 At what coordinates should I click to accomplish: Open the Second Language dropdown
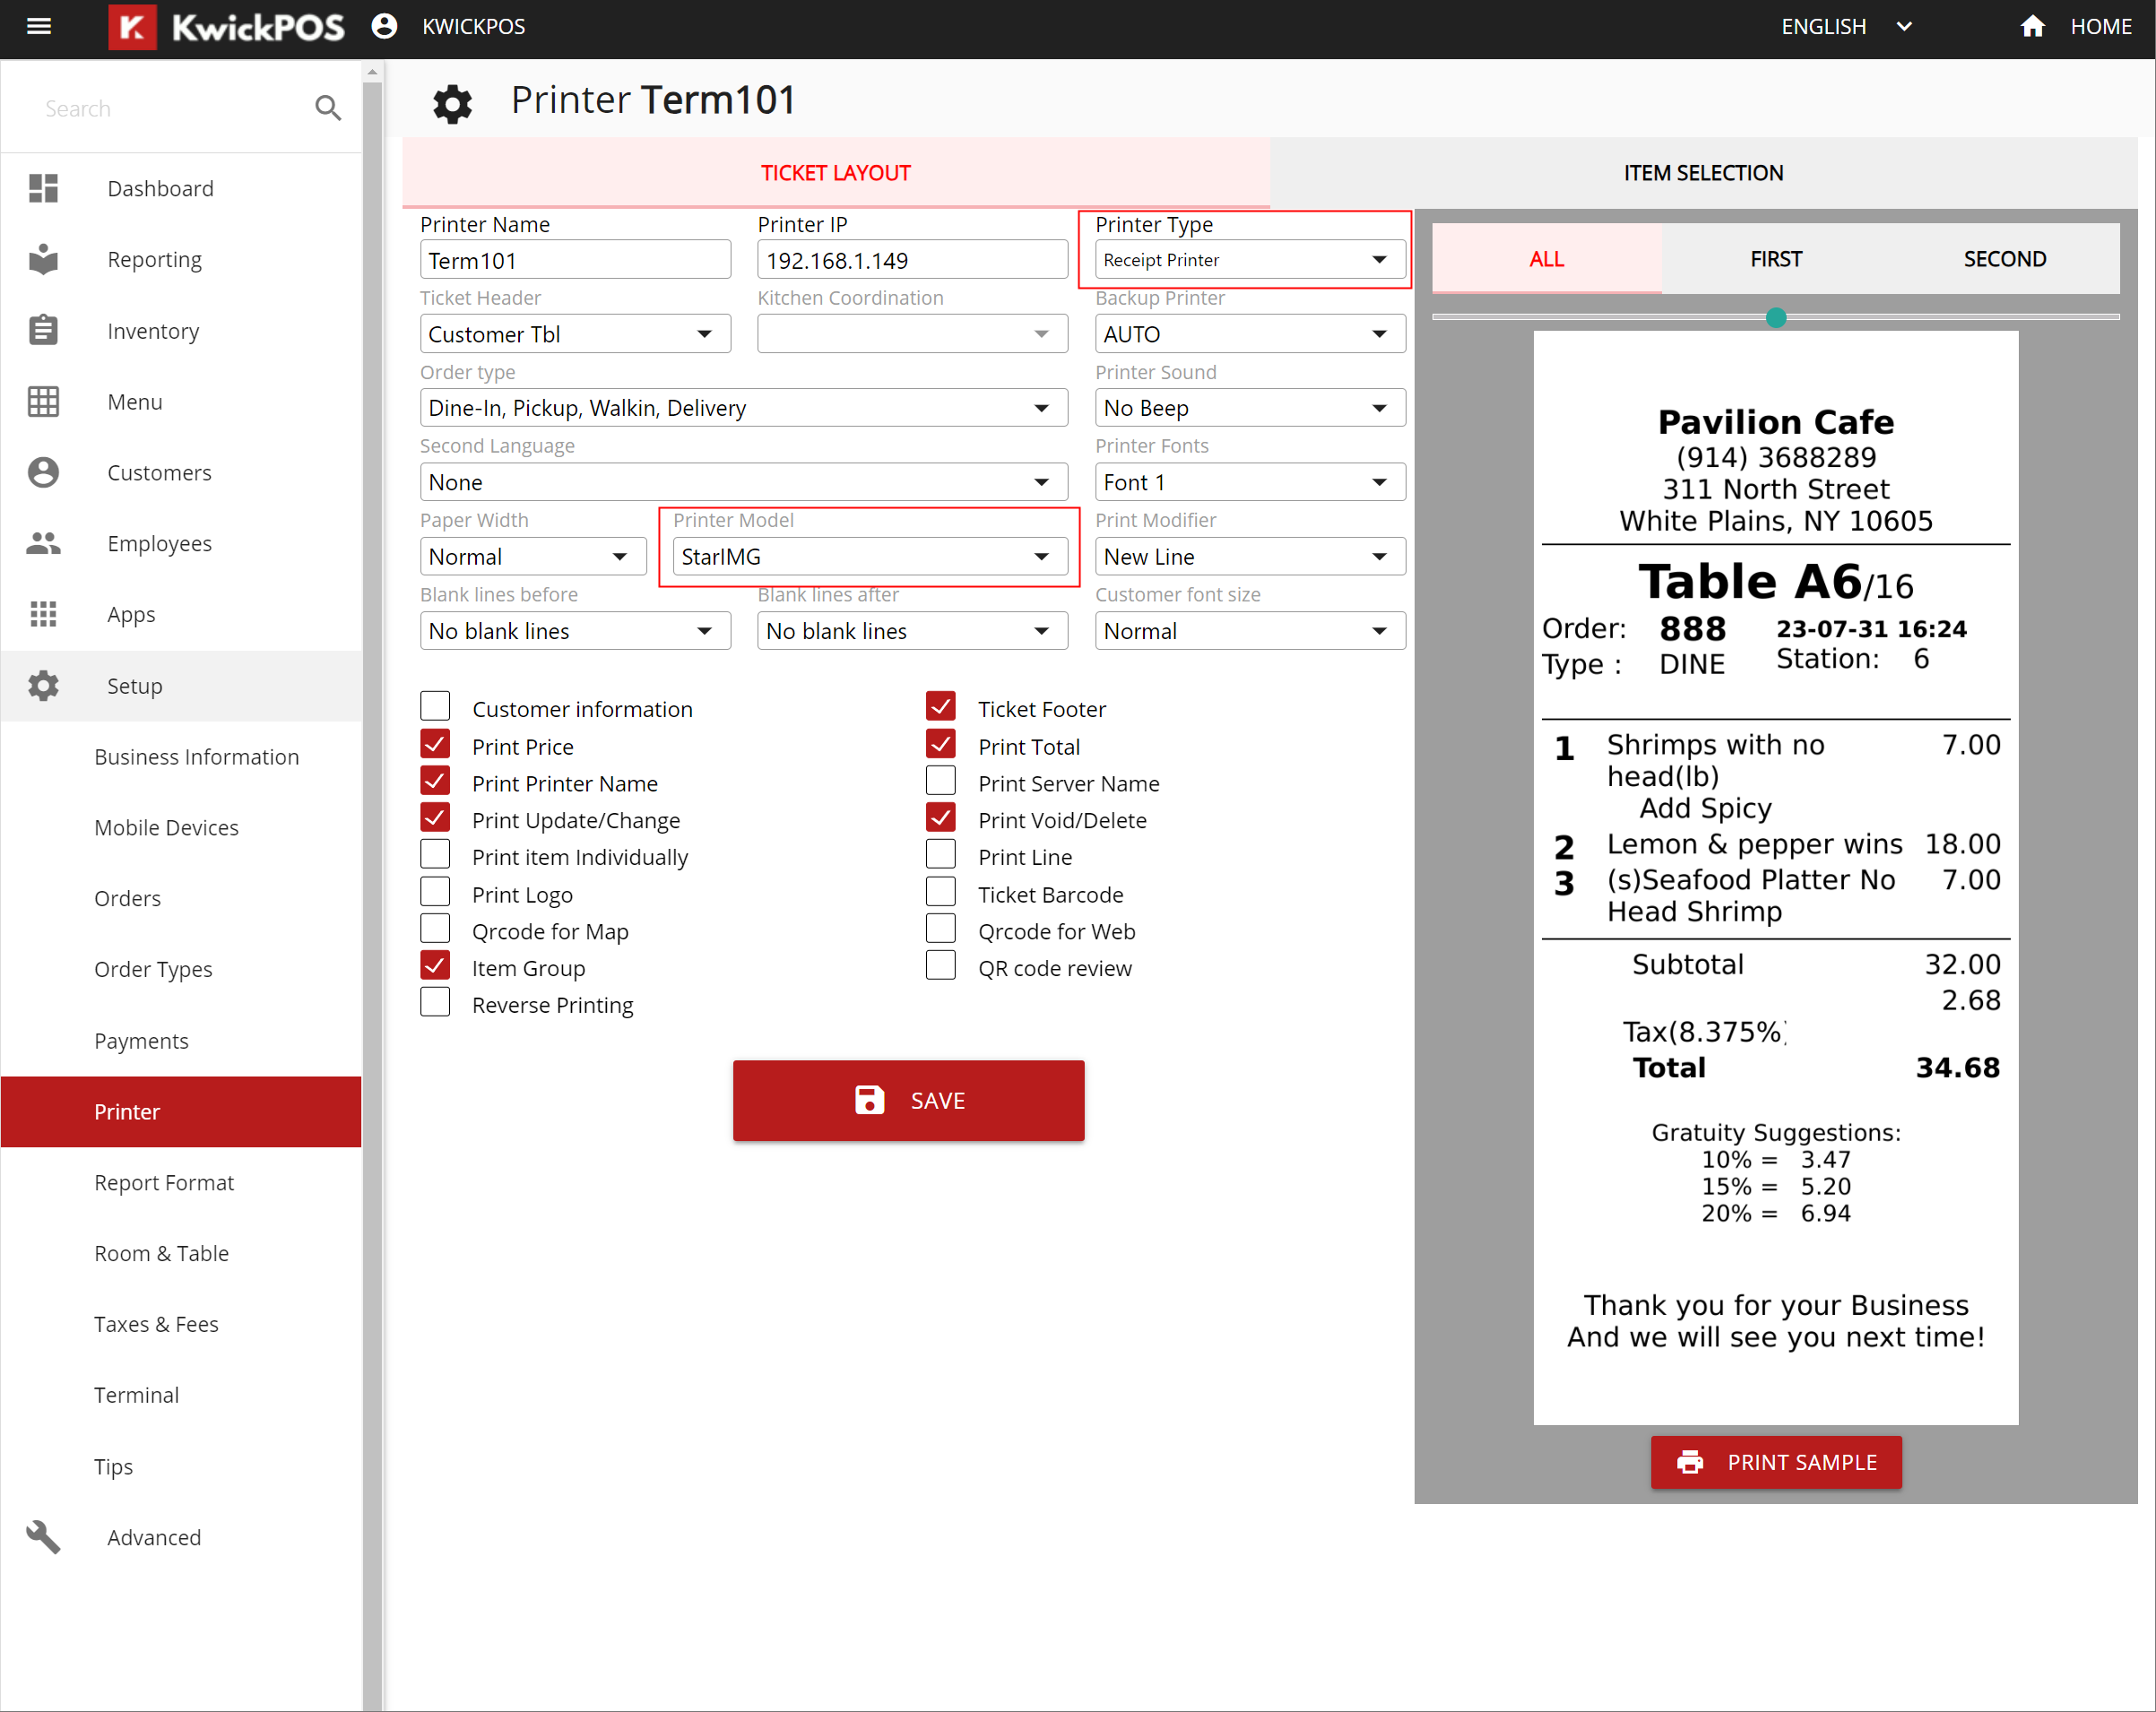coord(744,482)
